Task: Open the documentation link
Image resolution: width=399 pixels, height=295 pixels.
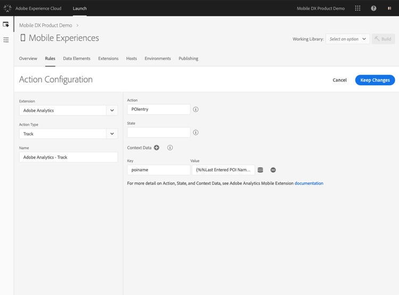Action: coord(309,183)
